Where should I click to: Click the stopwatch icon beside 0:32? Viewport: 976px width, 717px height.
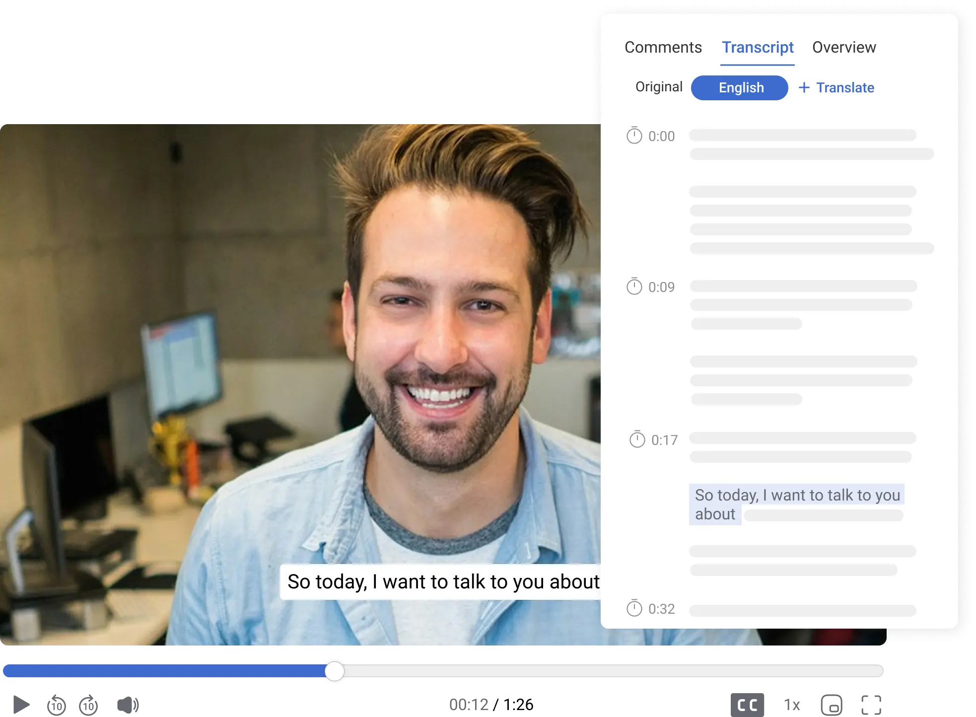tap(634, 608)
